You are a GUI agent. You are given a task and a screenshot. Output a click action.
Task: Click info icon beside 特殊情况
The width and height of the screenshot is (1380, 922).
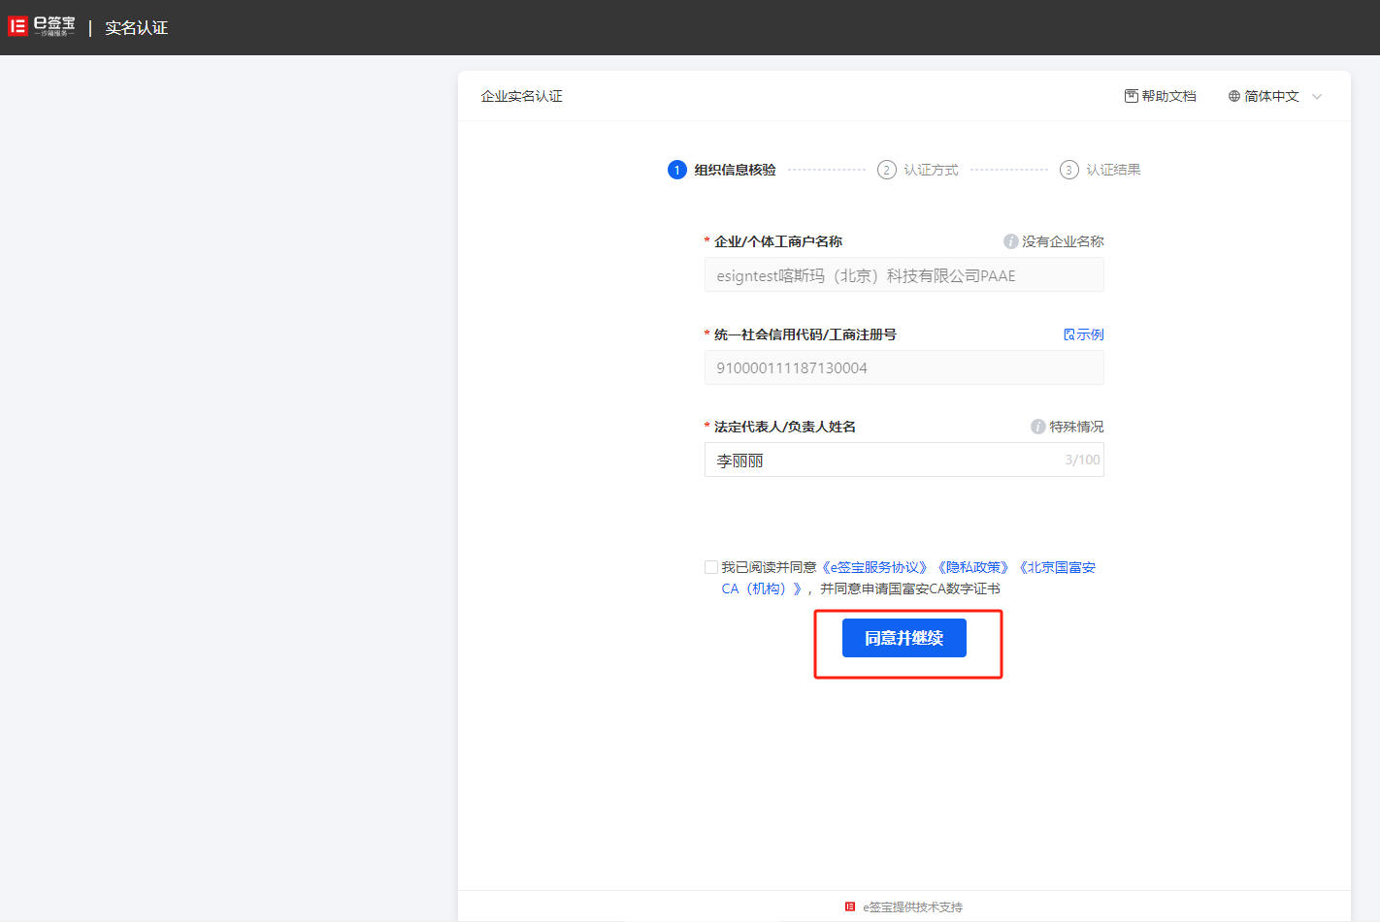pos(1037,427)
